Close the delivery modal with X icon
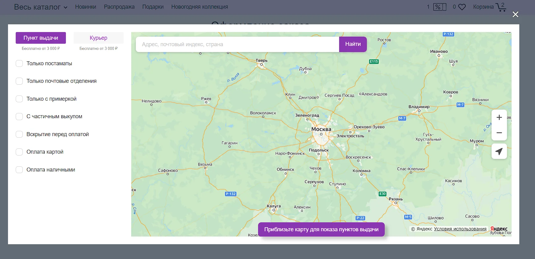 [x=515, y=14]
